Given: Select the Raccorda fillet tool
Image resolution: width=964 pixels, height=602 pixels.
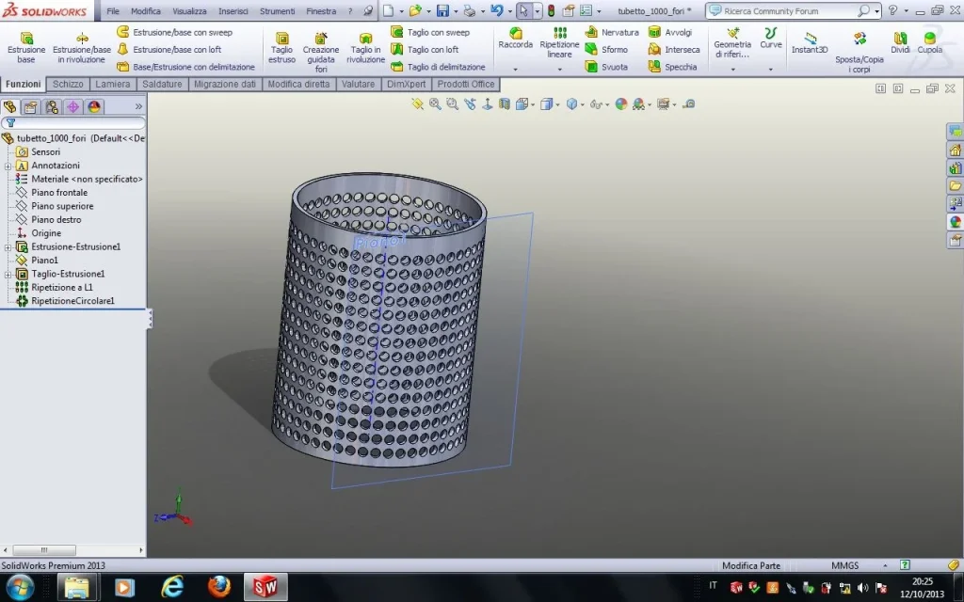Looking at the screenshot, I should click(515, 38).
